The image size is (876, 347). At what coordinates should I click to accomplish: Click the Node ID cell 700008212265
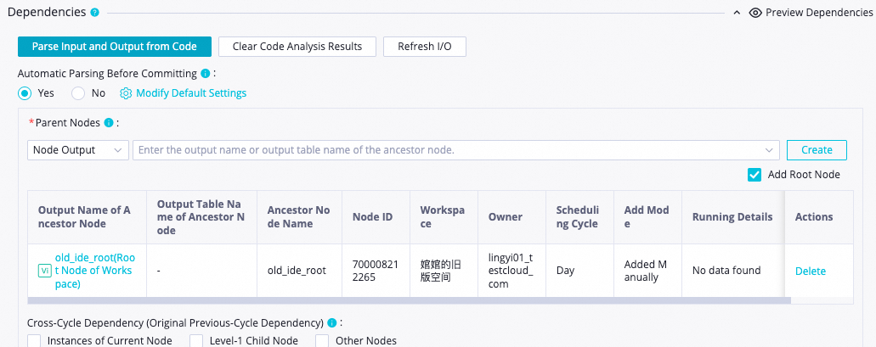376,271
